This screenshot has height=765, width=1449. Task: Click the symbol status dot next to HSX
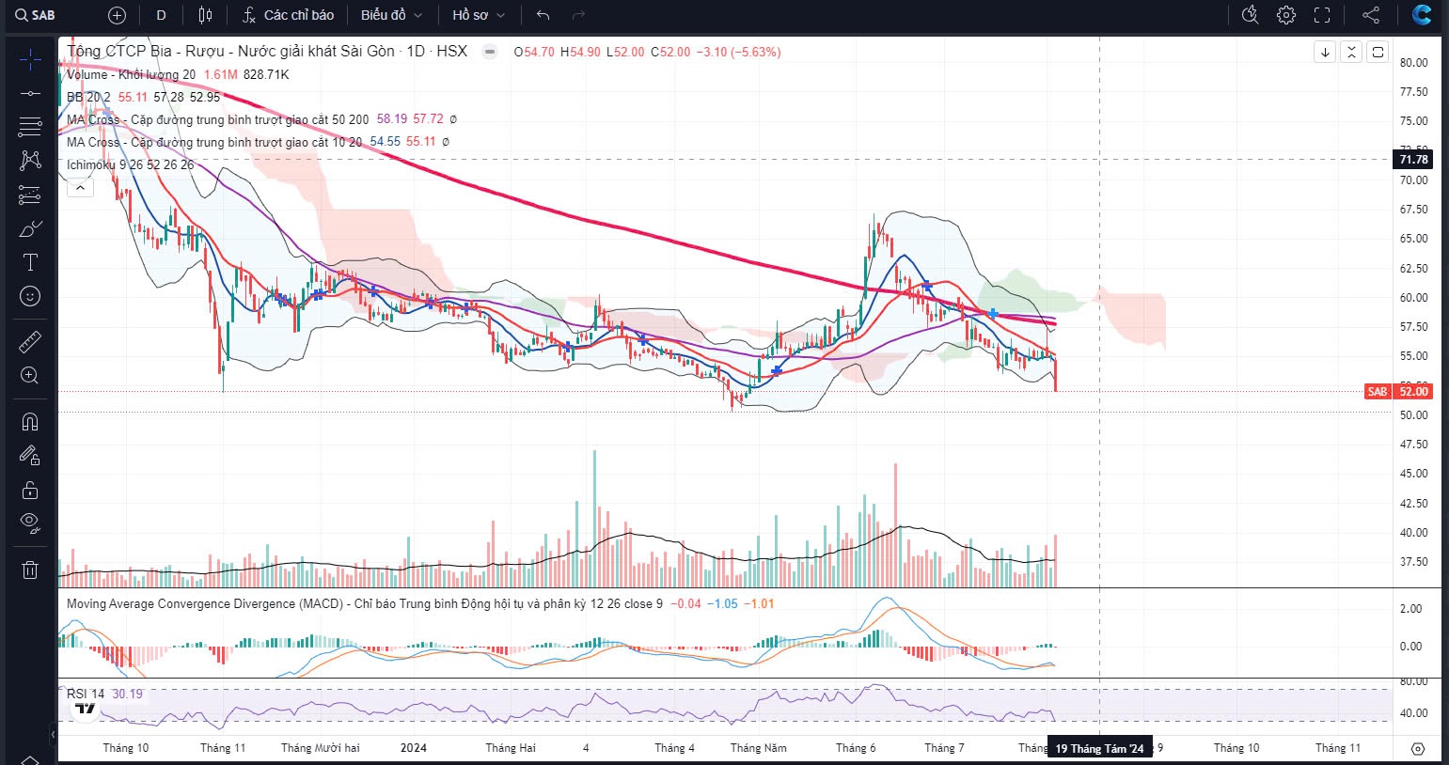[490, 52]
